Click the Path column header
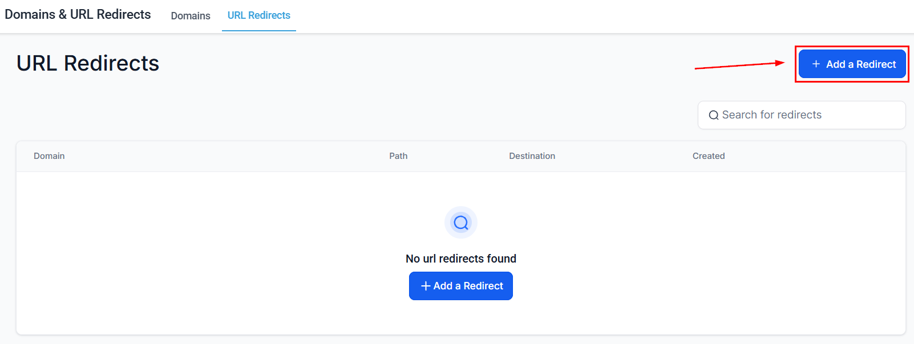 [398, 156]
